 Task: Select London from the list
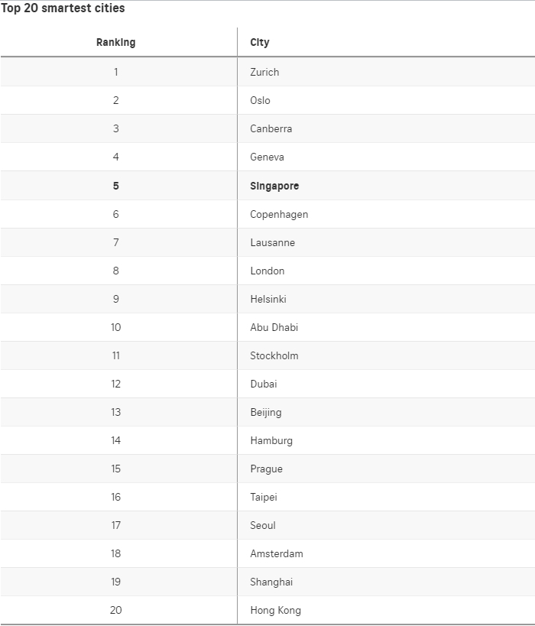(267, 271)
